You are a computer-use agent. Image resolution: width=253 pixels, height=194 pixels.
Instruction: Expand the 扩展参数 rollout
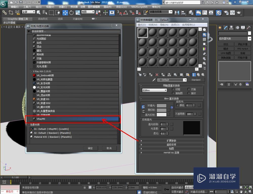[x=171, y=141]
